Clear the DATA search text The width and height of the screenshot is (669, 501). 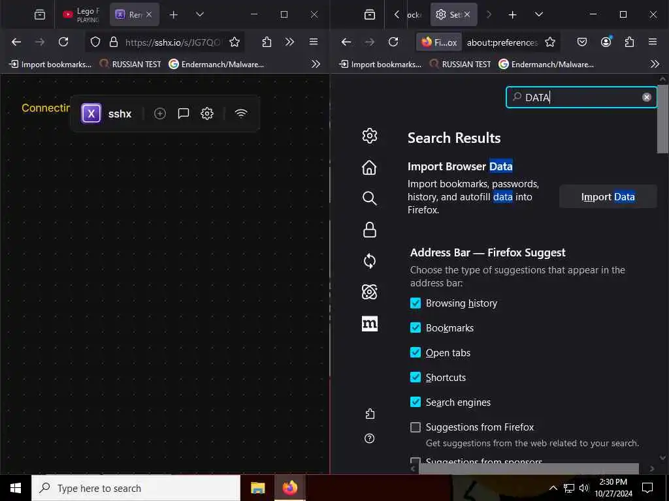646,97
